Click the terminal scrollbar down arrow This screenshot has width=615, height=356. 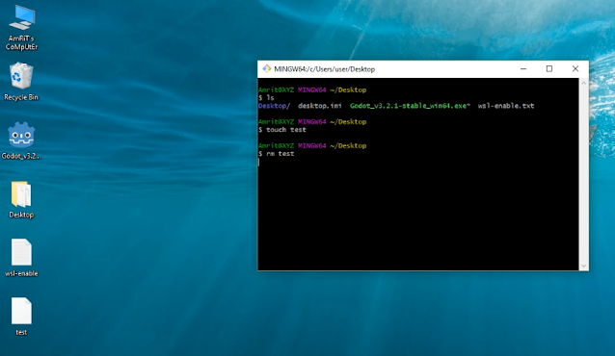tap(583, 266)
